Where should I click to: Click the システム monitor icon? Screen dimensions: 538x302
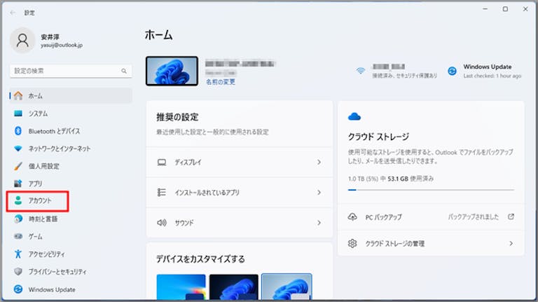coord(18,114)
